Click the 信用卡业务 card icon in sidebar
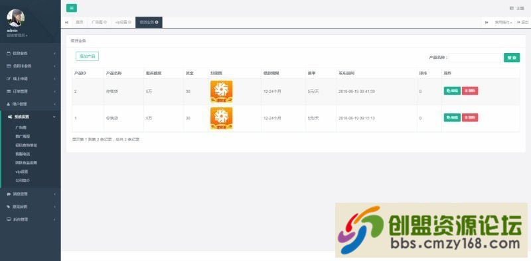The width and height of the screenshot is (531, 261). click(9, 66)
